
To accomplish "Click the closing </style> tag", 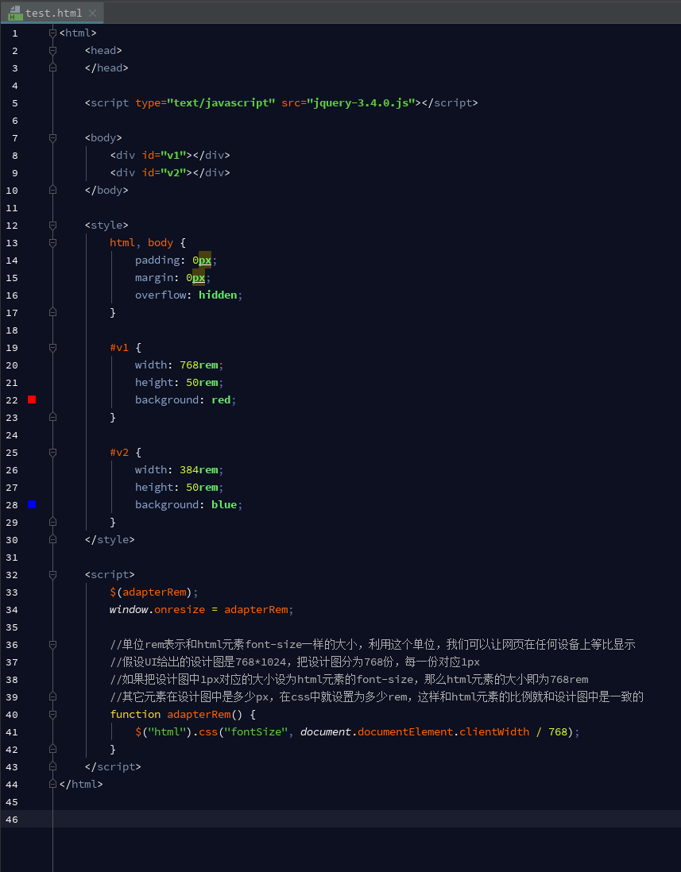I will coord(110,539).
